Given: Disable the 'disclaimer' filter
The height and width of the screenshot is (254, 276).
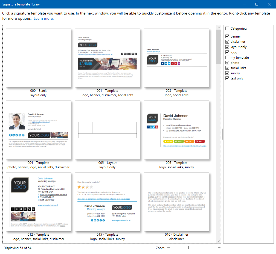Looking at the screenshot, I should coord(227,41).
